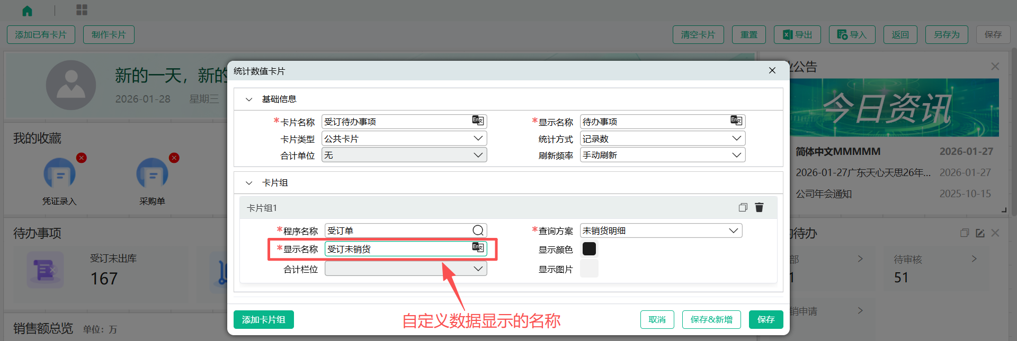
Task: Click 取消 to cancel the dialog
Action: point(657,319)
